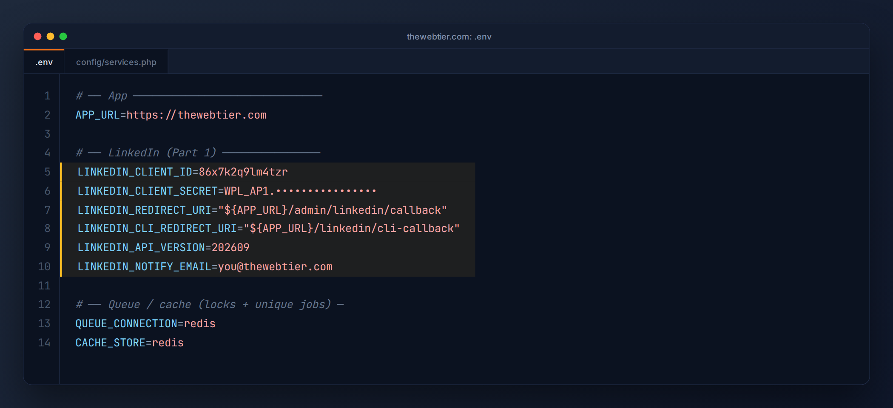This screenshot has height=408, width=893.
Task: Click the LINKEDIN_REDIRECT_URI line
Action: (262, 210)
